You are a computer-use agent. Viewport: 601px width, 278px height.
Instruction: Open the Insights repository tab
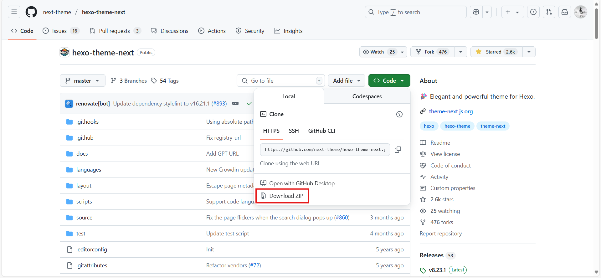[288, 31]
